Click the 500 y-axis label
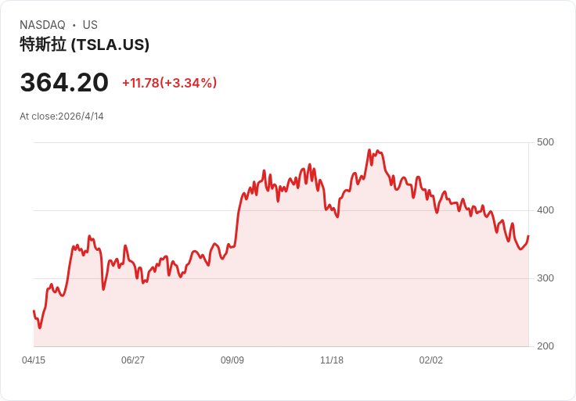The height and width of the screenshot is (401, 576). [545, 142]
